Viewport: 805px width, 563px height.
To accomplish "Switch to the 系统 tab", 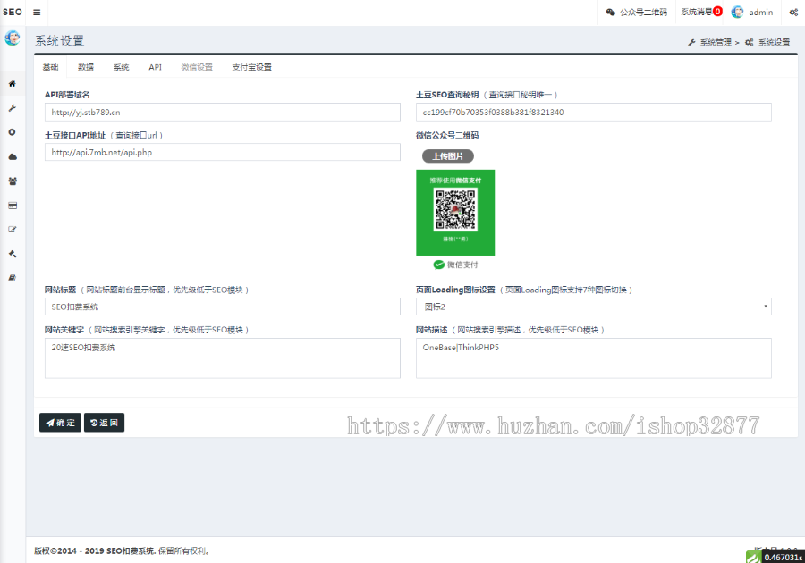I will tap(121, 67).
